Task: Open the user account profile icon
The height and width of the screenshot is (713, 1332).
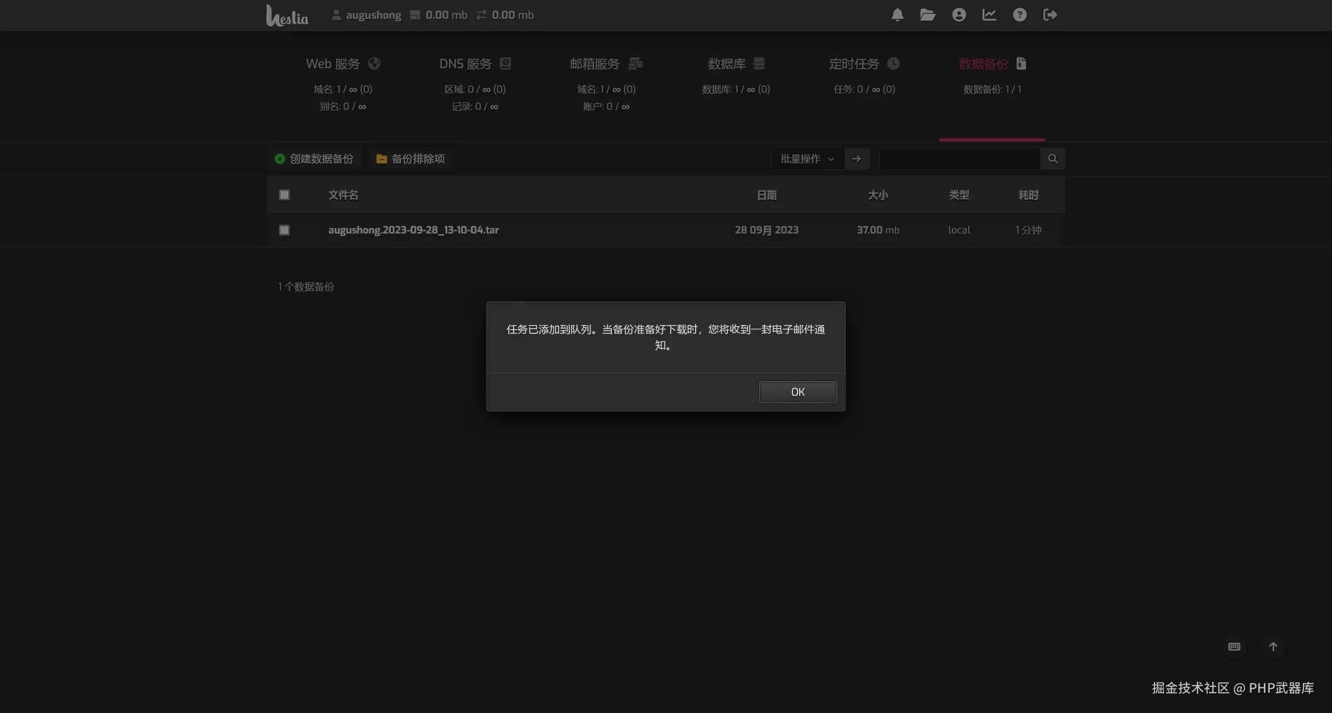Action: [x=958, y=15]
